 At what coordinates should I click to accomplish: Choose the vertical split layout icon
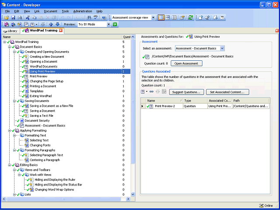click(174, 17)
